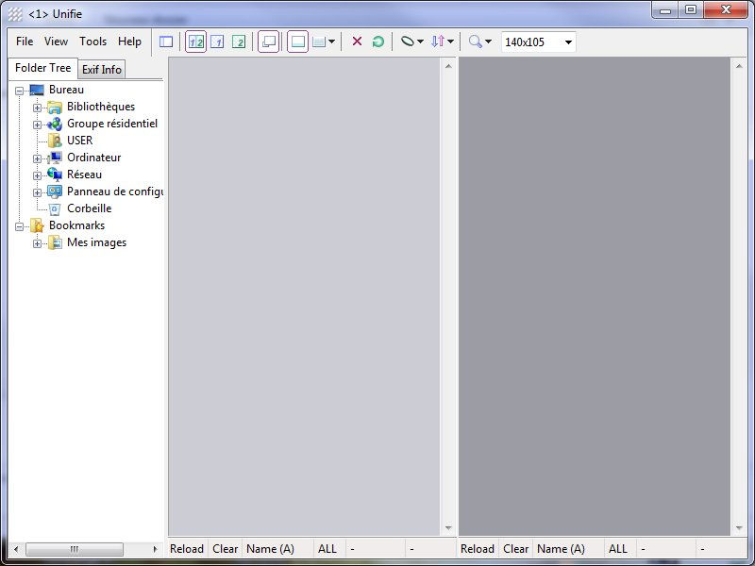Click right pane scroll up arrow
The image size is (755, 566).
[x=739, y=66]
